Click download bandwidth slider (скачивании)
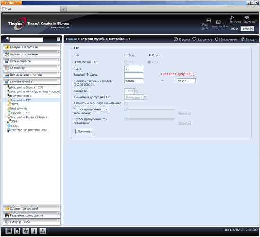 point(149,119)
